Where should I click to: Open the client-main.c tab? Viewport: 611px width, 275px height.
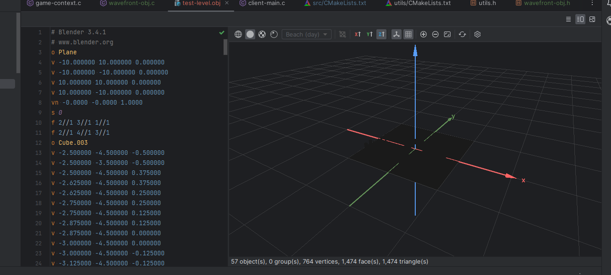[263, 3]
